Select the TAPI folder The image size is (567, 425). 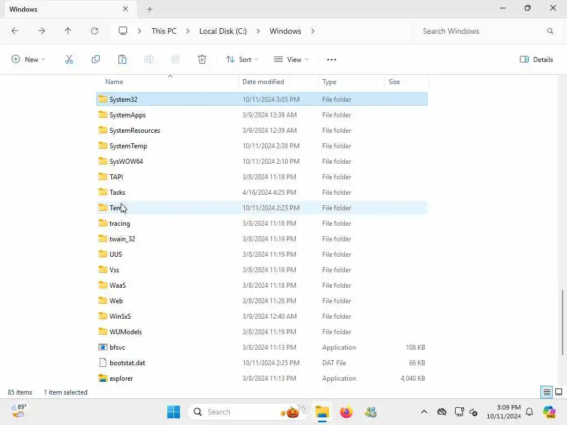point(262,177)
